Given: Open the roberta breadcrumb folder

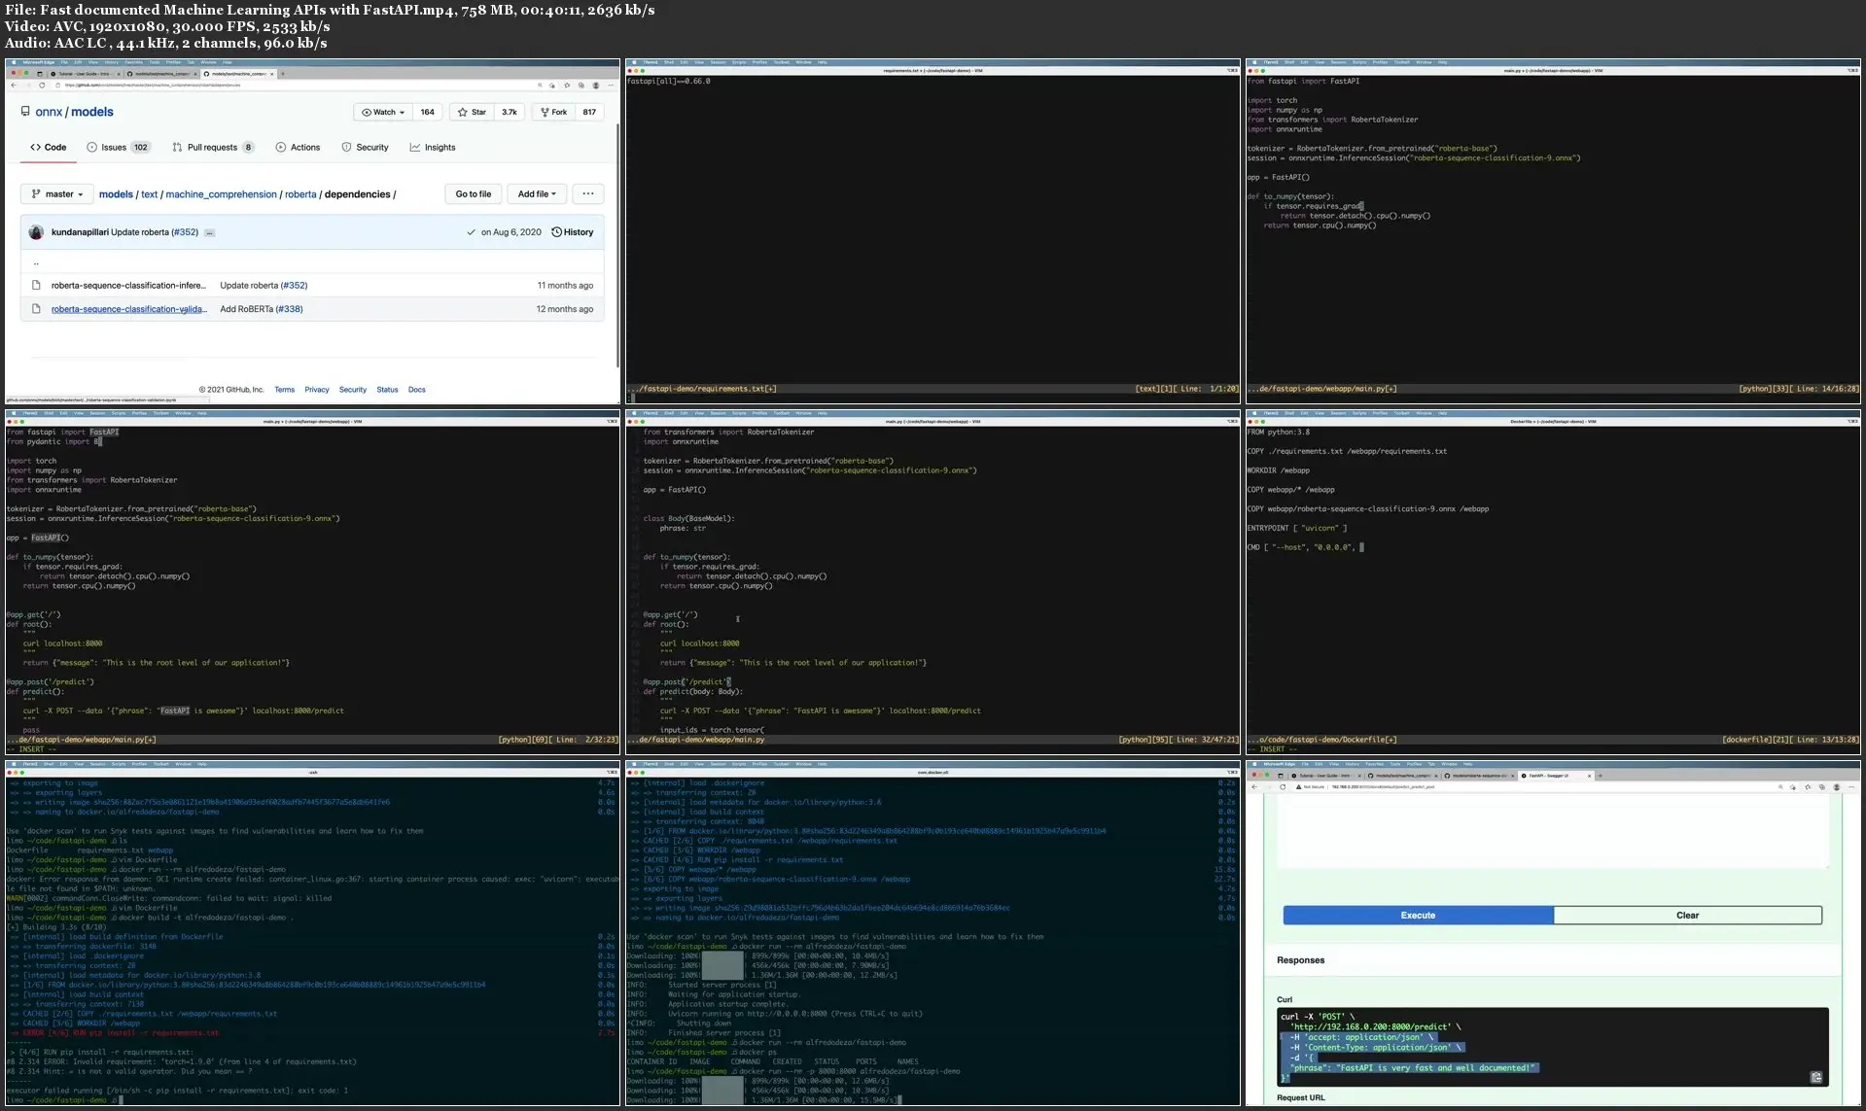Looking at the screenshot, I should tap(300, 194).
